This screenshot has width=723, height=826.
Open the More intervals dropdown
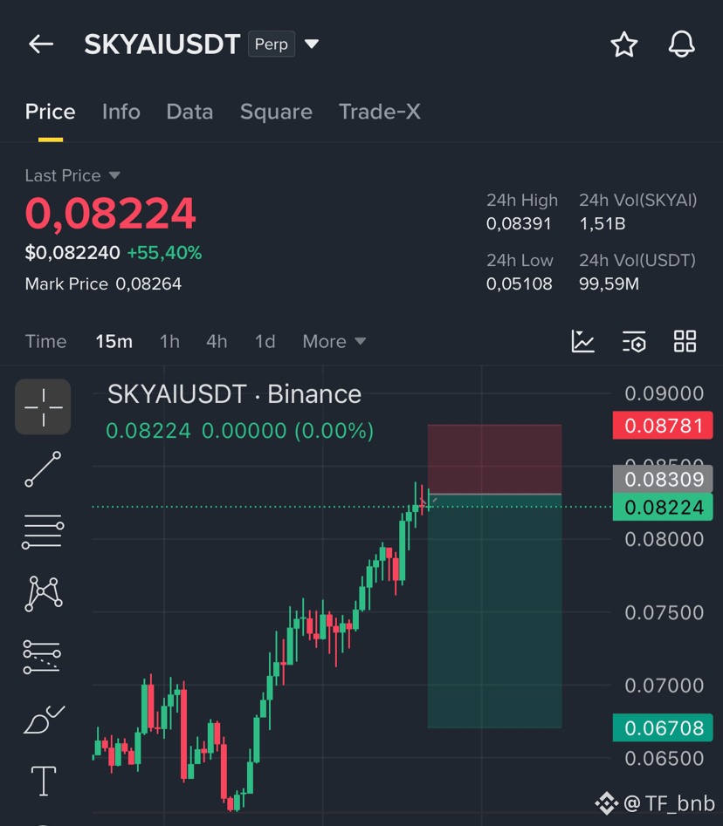pyautogui.click(x=334, y=341)
